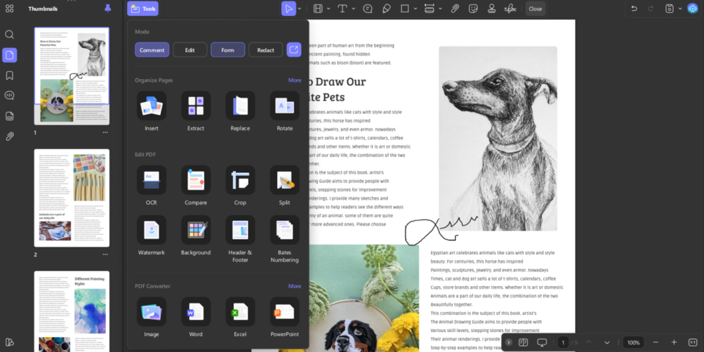Open the OCR tool
Viewport: 704px width, 352px height.
pos(151,180)
